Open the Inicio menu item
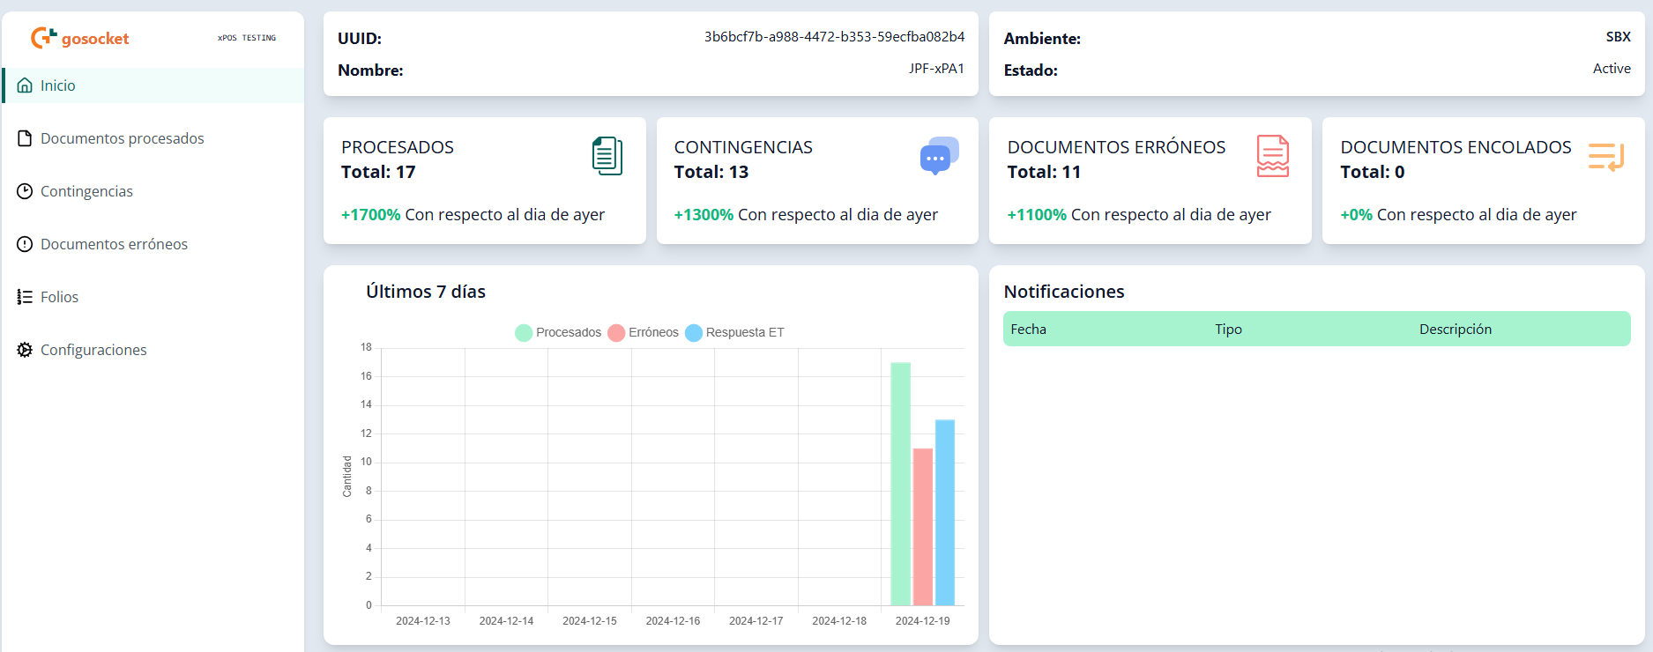Screen dimensions: 1653x652 (153, 85)
